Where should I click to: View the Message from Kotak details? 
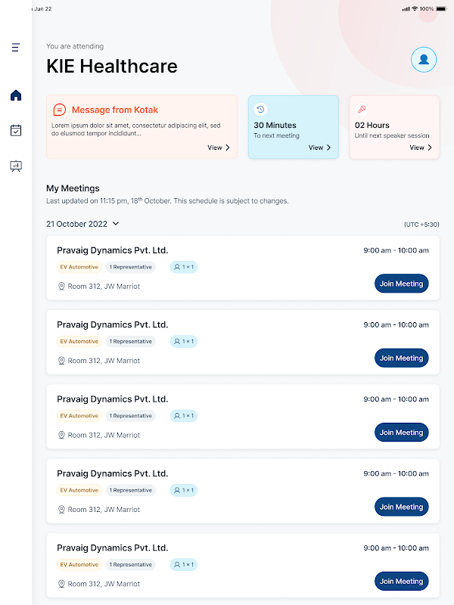[219, 147]
